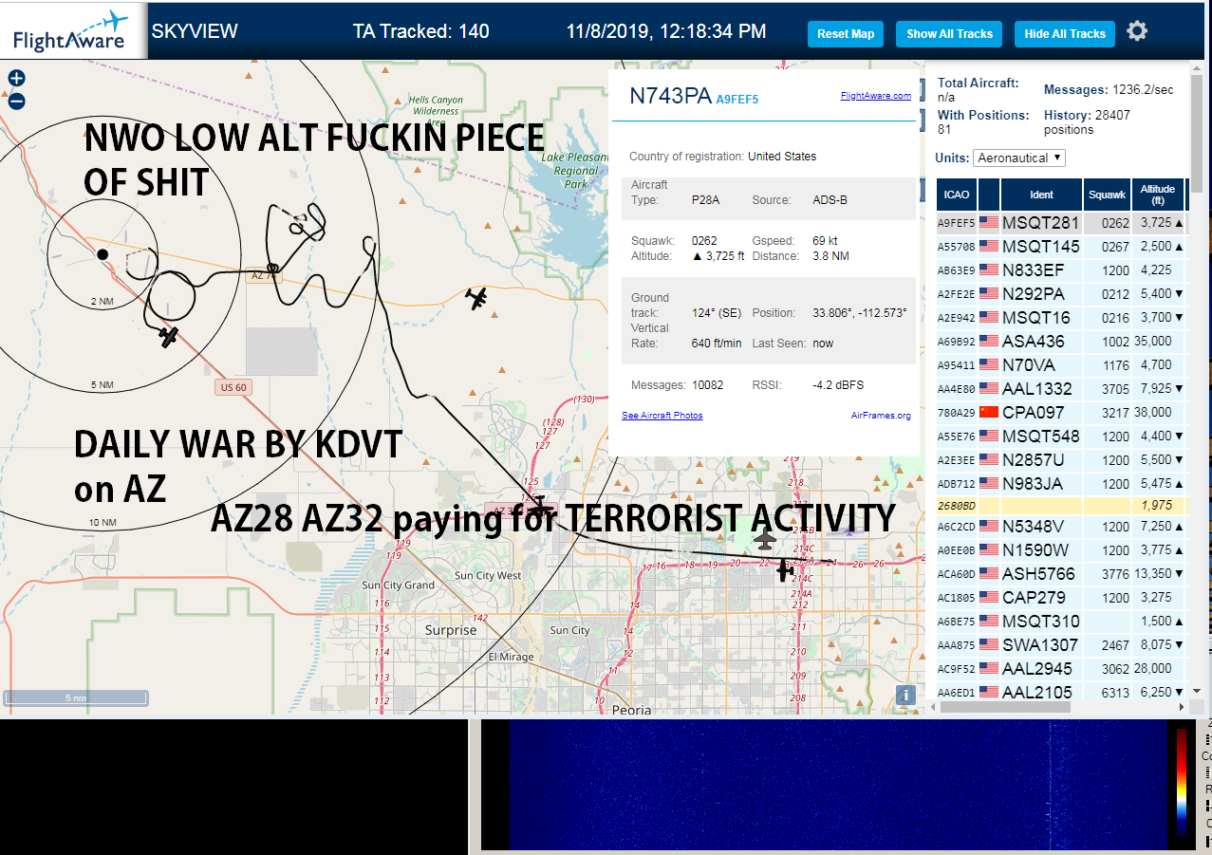Image resolution: width=1212 pixels, height=855 pixels.
Task: Select the MSQT548 aircraft row
Action: pyautogui.click(x=1061, y=437)
